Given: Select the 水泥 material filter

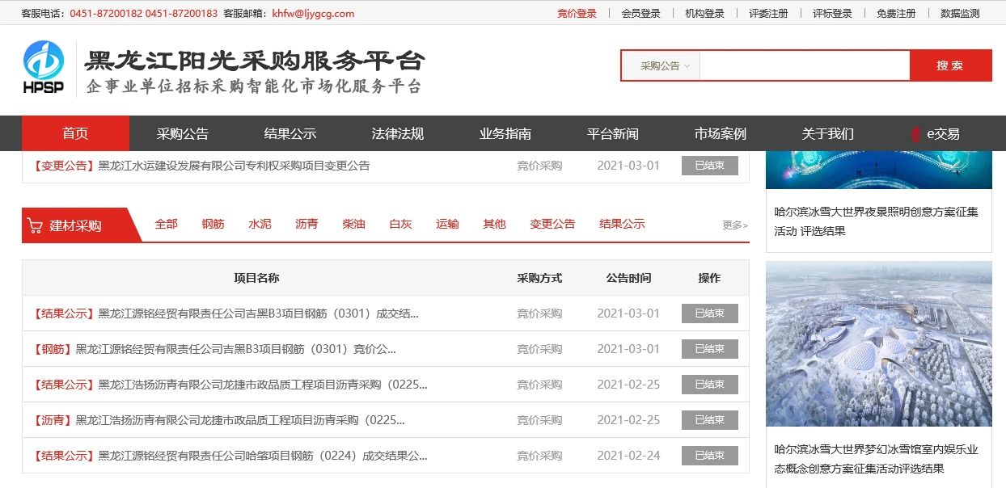Looking at the screenshot, I should (259, 224).
